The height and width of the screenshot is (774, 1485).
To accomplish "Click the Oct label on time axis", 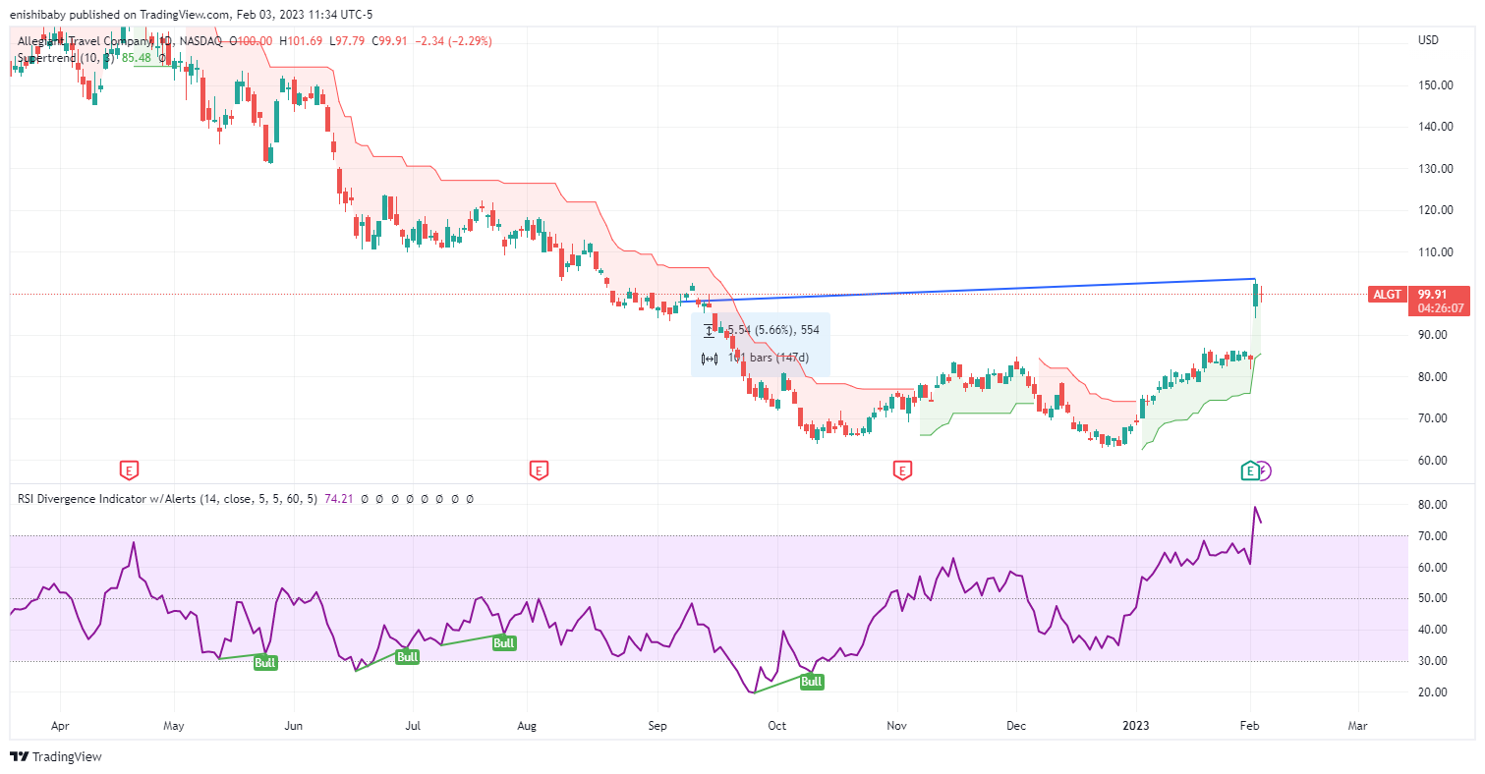I will pyautogui.click(x=776, y=727).
